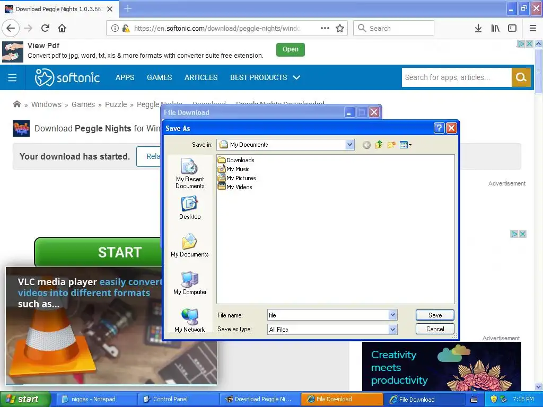Screen dimensions: 543x407
Task: Click the VLC media player video ad
Action: (111, 326)
